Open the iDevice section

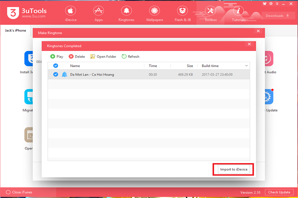click(70, 14)
